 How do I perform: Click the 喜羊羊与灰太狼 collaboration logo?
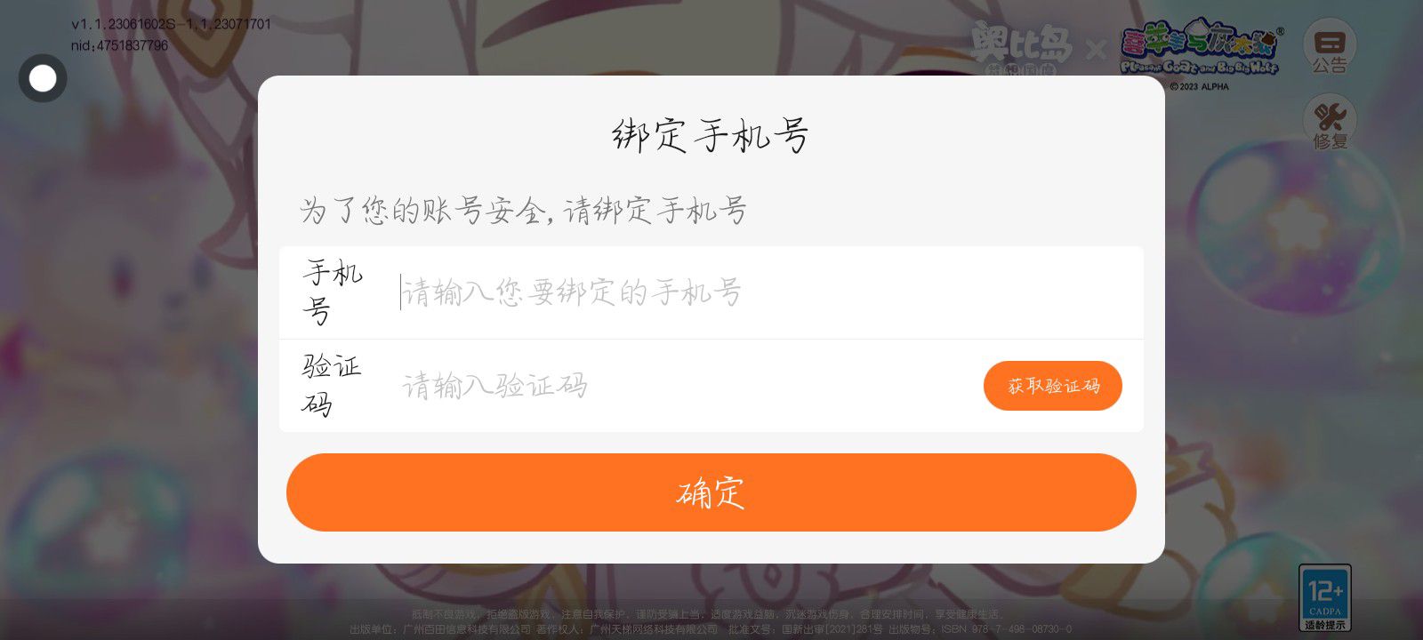[1200, 47]
